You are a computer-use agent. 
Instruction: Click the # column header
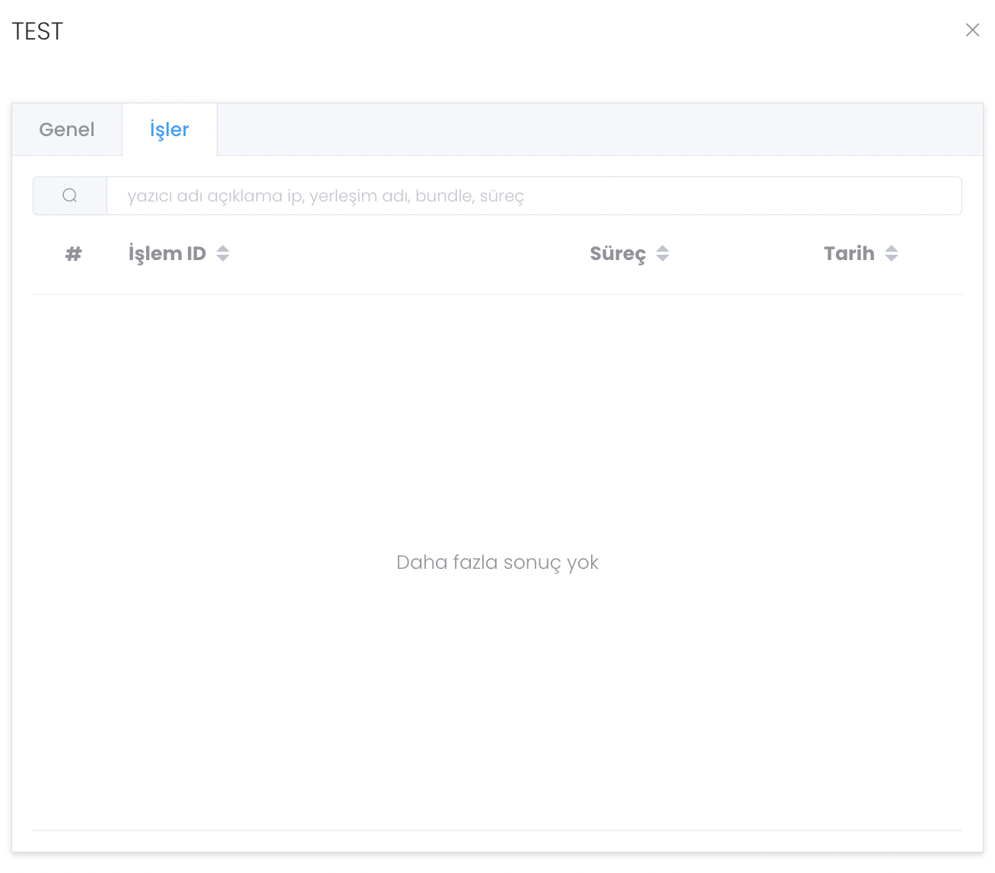pos(73,254)
